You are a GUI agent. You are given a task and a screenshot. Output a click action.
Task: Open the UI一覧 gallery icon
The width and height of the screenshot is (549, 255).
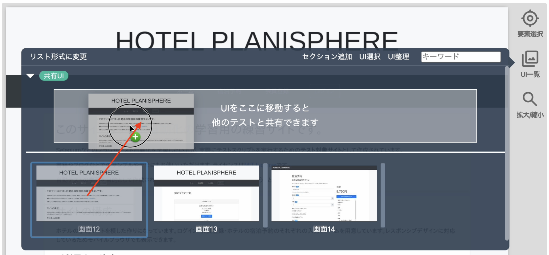530,59
